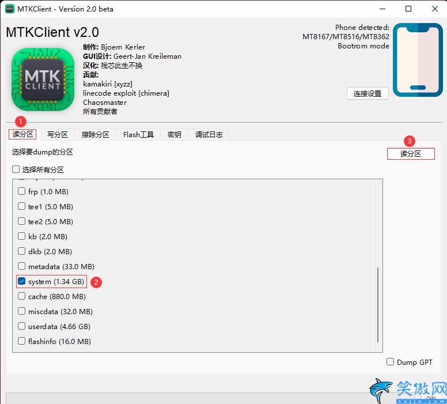Click the MT8167/MT8516/MT8362 chipset text
The width and height of the screenshot is (447, 404).
[346, 36]
